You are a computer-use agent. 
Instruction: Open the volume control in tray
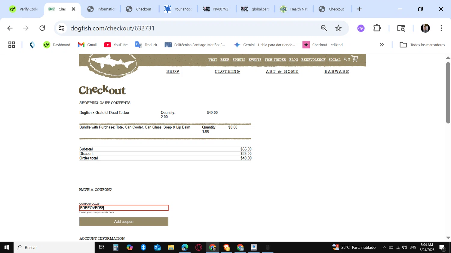pyautogui.click(x=404, y=247)
